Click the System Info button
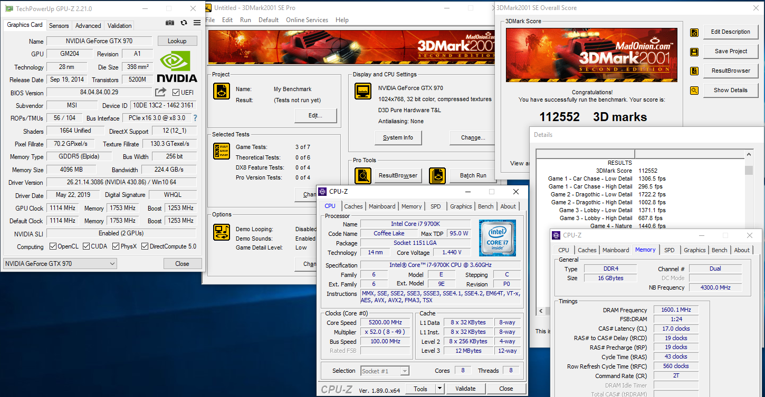Screen dimensions: 765x397 pos(398,137)
